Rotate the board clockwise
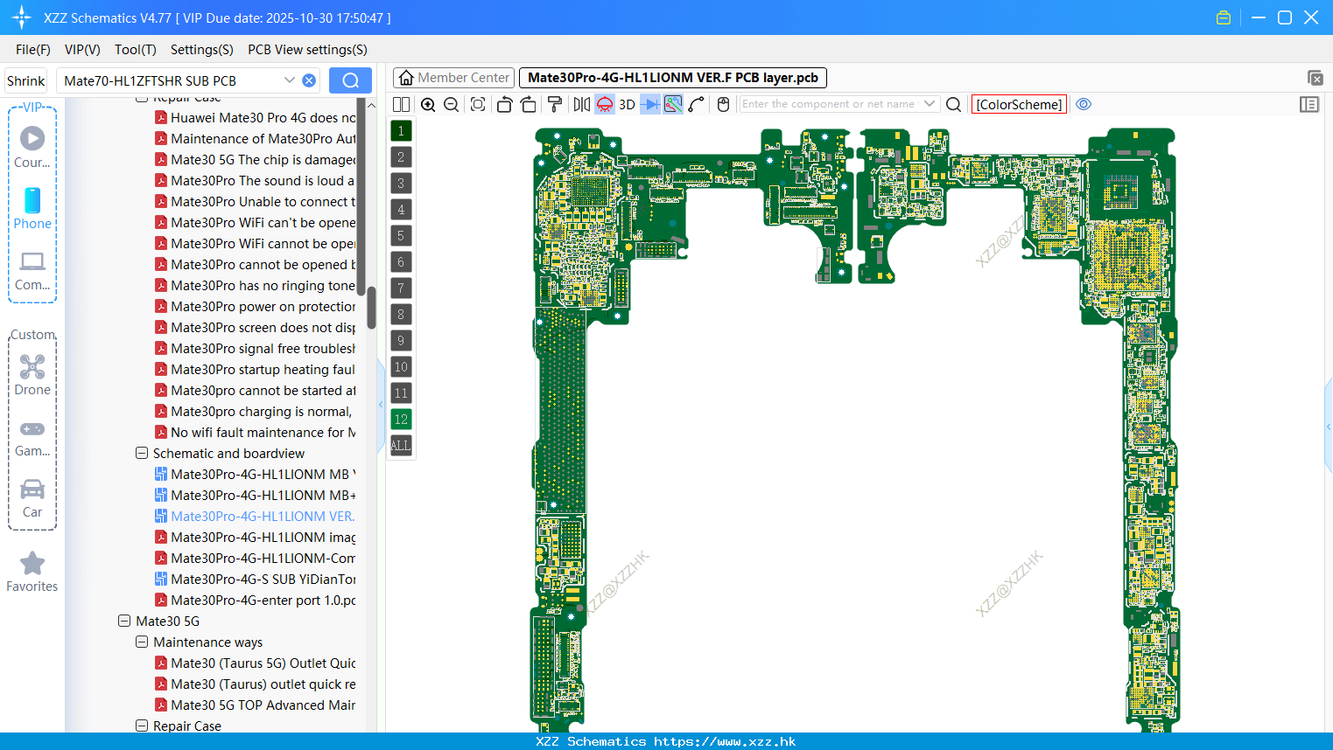Image resolution: width=1333 pixels, height=750 pixels. [x=528, y=104]
